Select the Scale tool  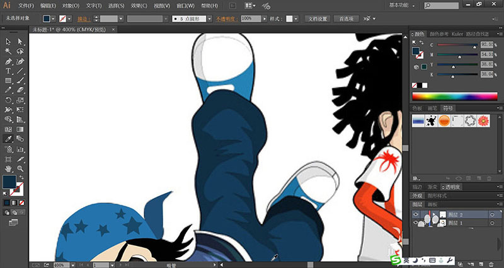[20, 100]
